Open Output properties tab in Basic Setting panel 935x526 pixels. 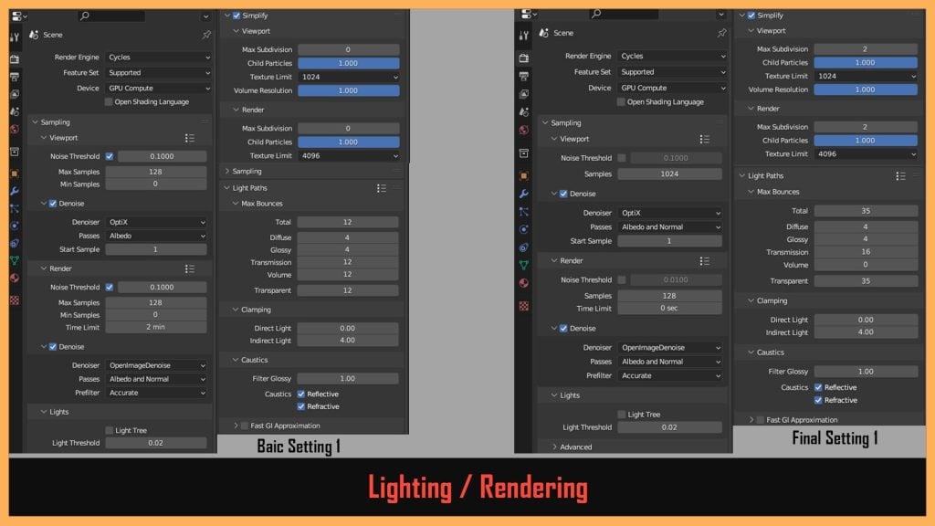[x=15, y=77]
